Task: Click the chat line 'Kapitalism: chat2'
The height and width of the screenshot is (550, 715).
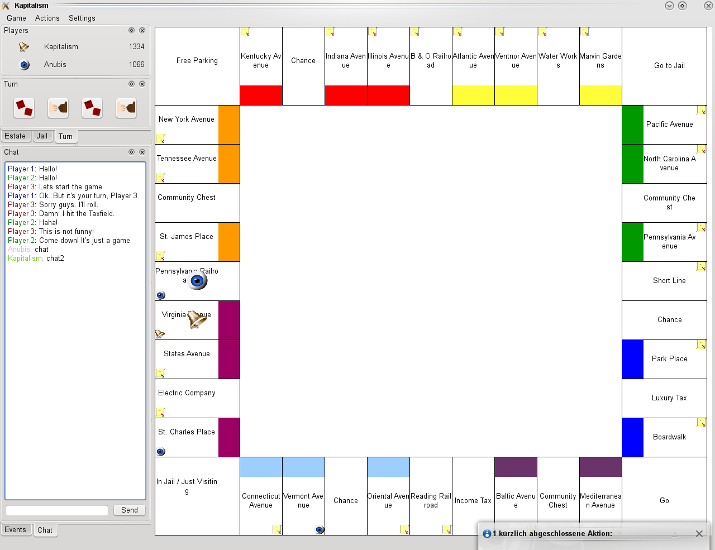Action: (x=36, y=259)
